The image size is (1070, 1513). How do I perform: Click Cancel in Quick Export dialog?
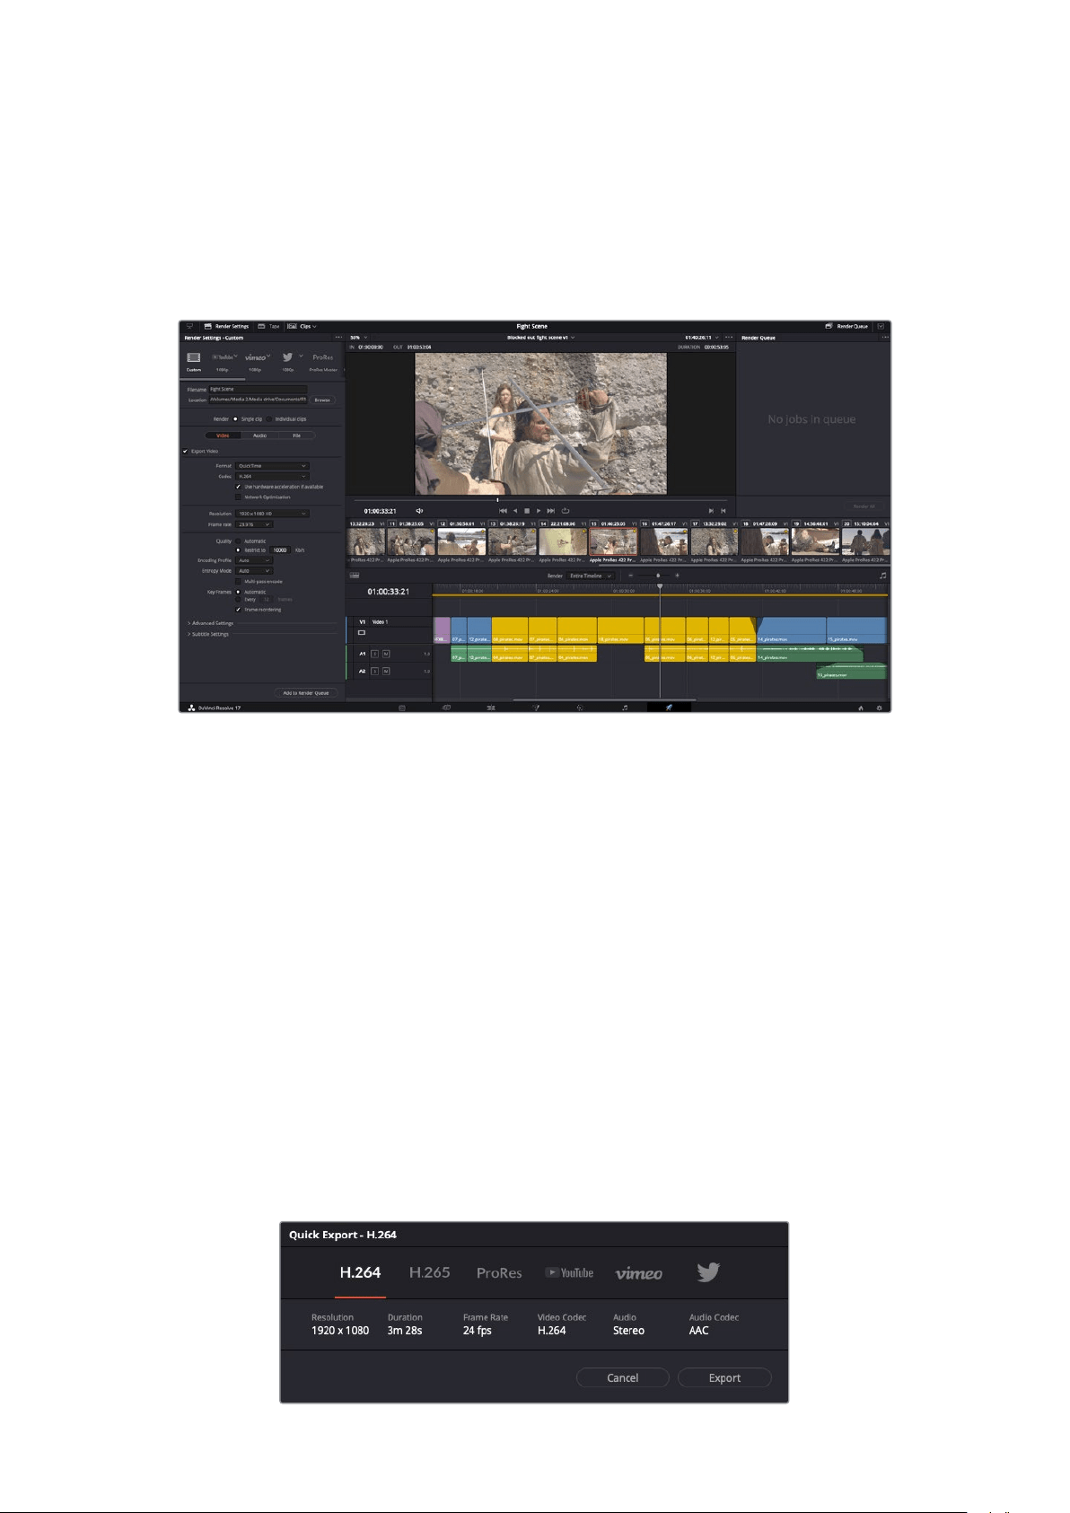pyautogui.click(x=622, y=1377)
